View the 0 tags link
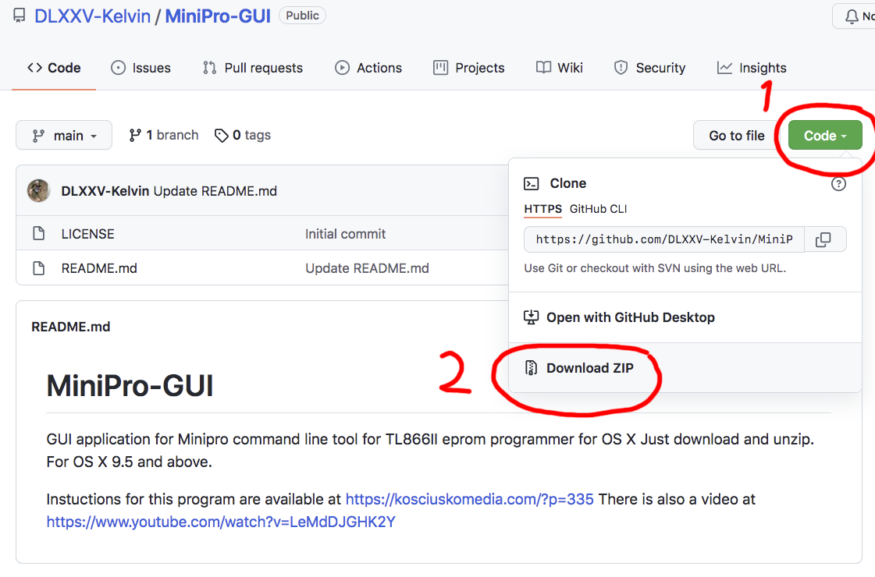 [x=243, y=136]
